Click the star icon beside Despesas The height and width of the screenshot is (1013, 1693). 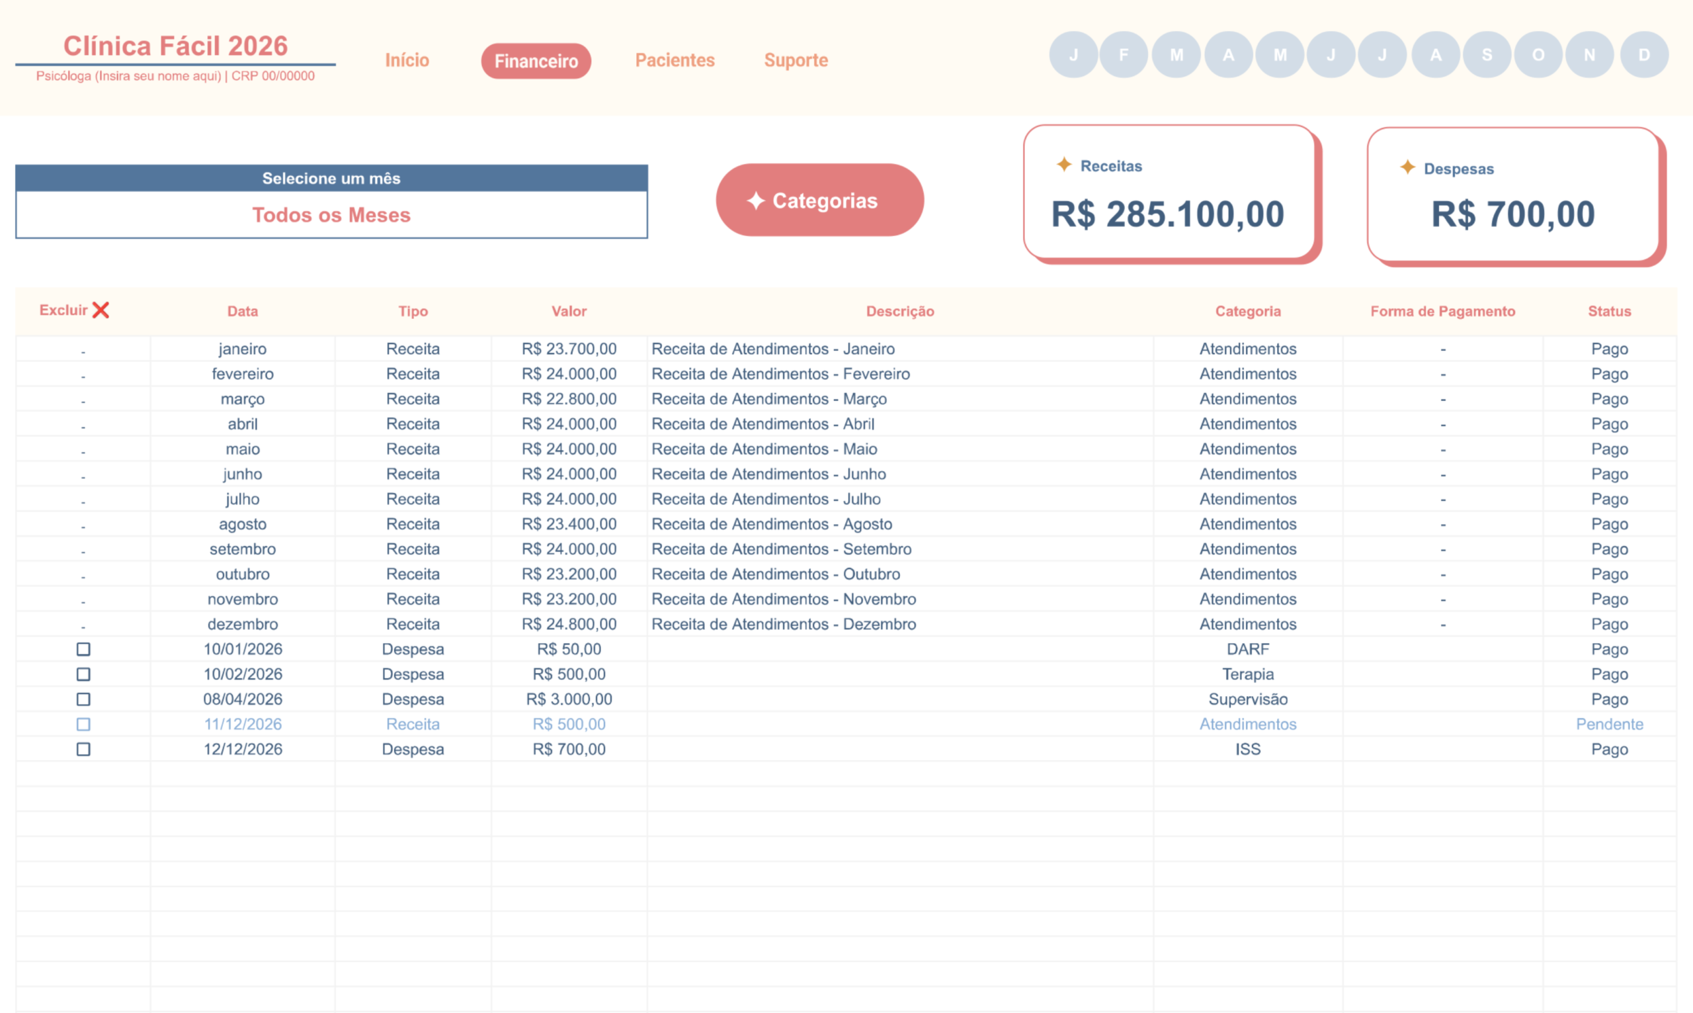click(1407, 167)
